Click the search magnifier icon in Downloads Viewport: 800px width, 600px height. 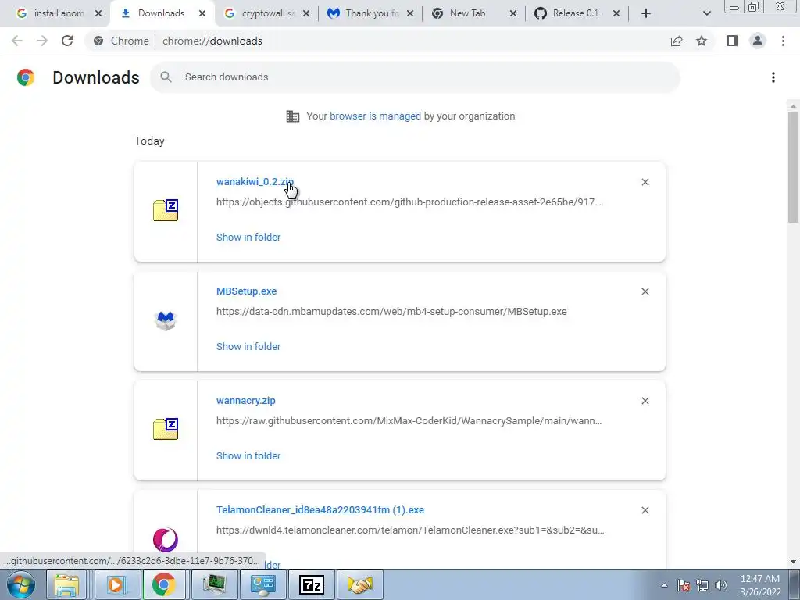point(166,77)
